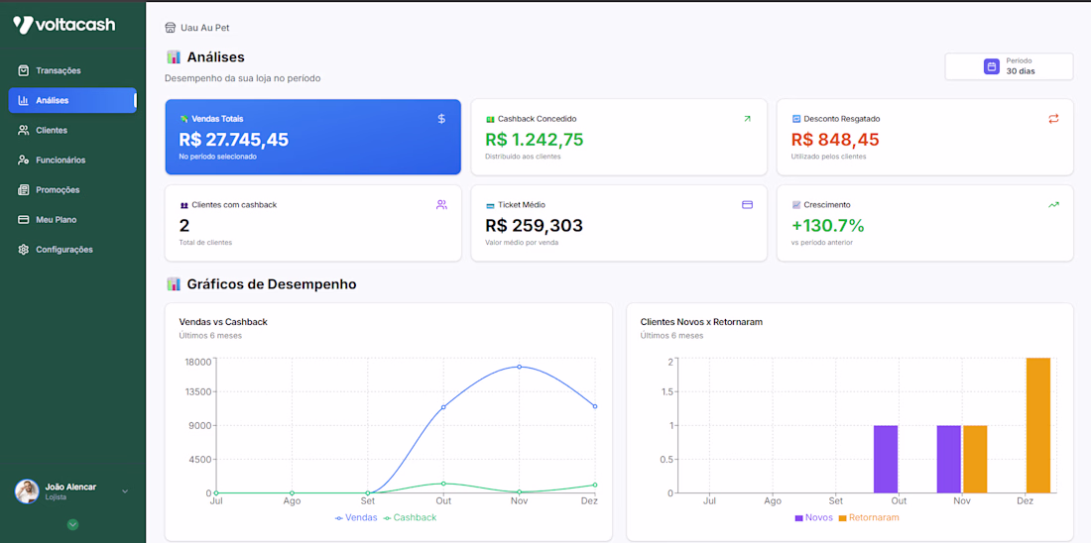Go to Promoções in the sidebar
The width and height of the screenshot is (1091, 543).
(58, 189)
